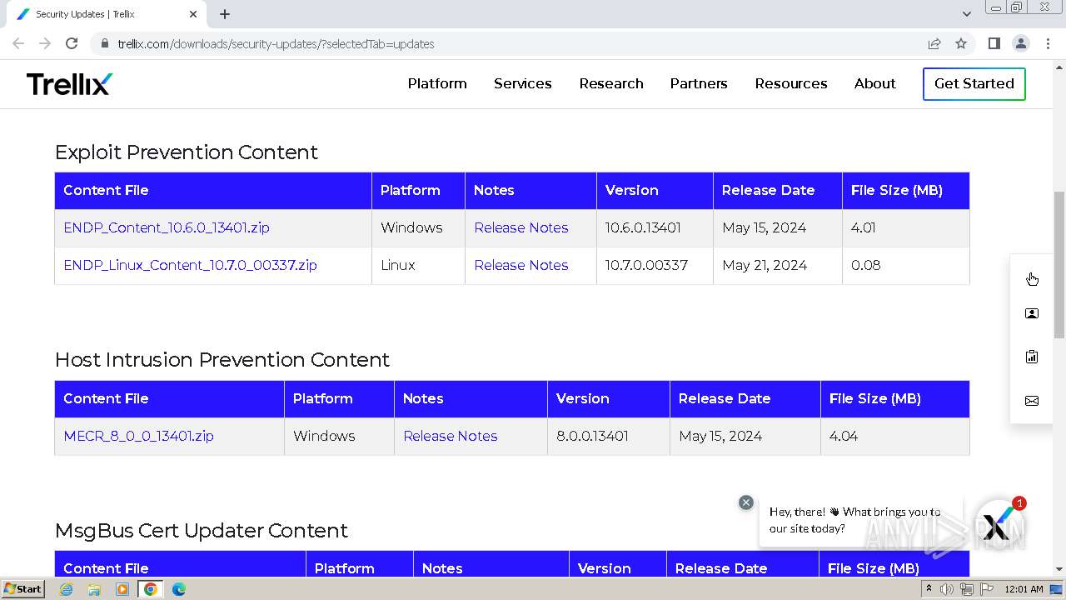Reload the page
Viewport: 1066px width, 600px height.
pos(72,43)
